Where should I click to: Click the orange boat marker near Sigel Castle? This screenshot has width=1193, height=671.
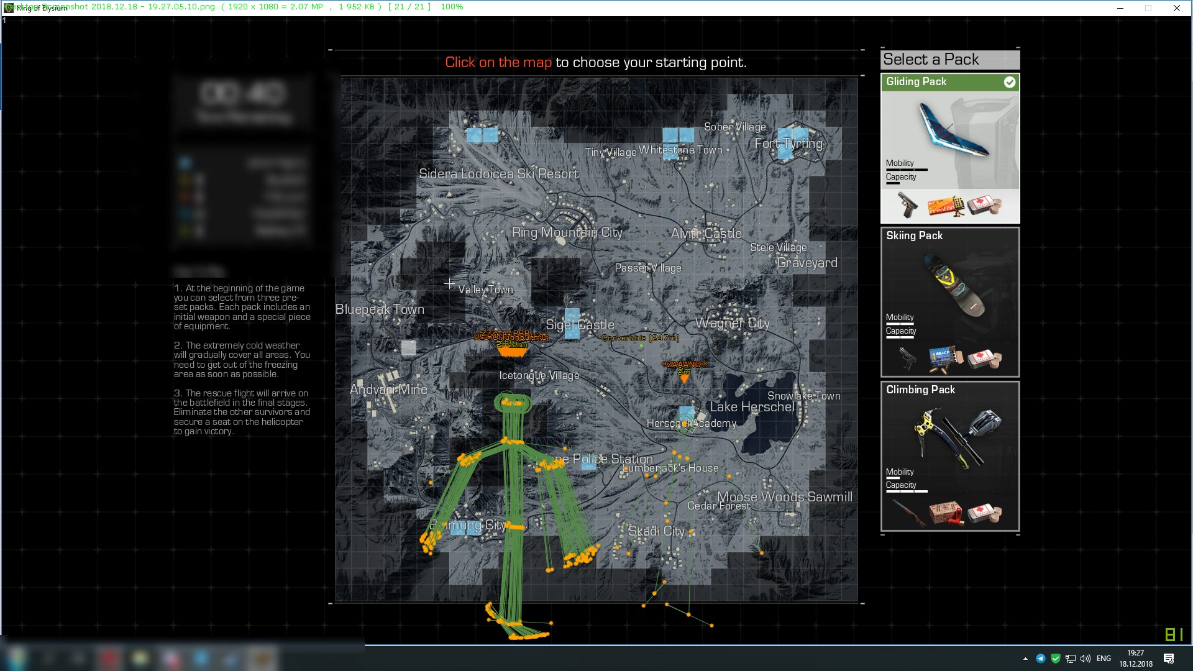point(513,352)
